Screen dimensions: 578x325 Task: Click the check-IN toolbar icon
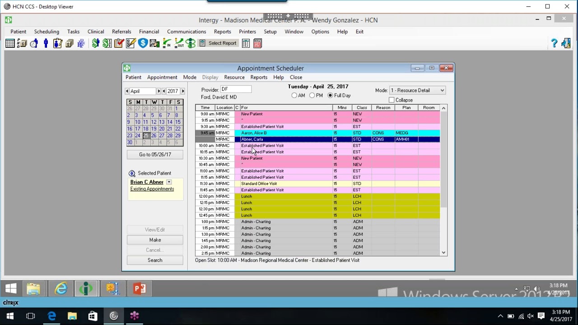(x=167, y=43)
